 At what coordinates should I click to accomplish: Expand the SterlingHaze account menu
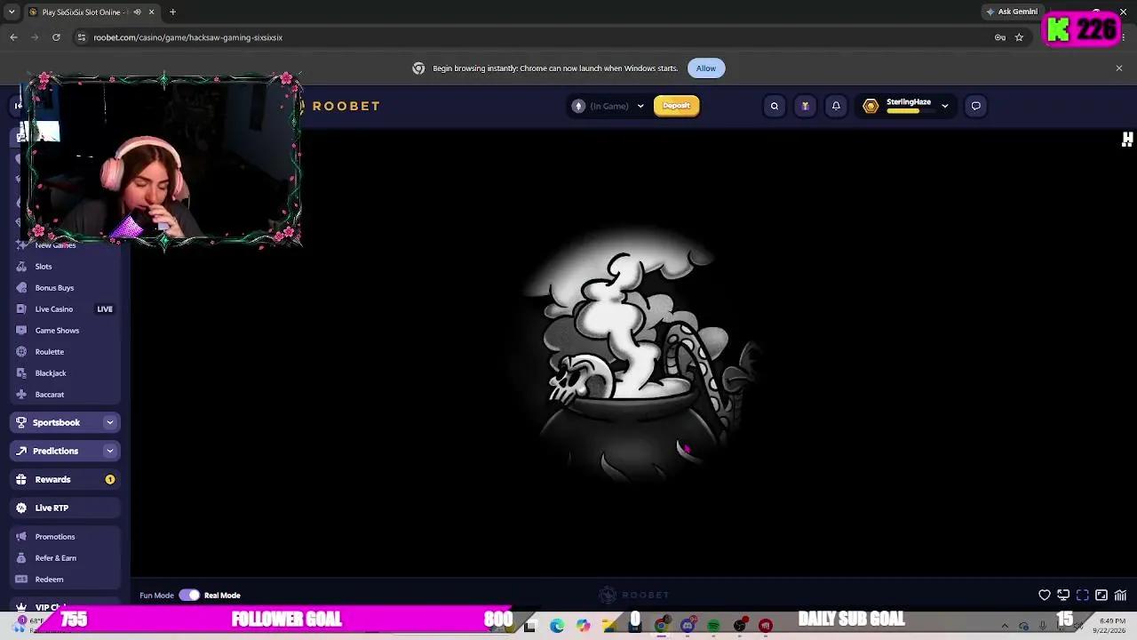(x=944, y=106)
